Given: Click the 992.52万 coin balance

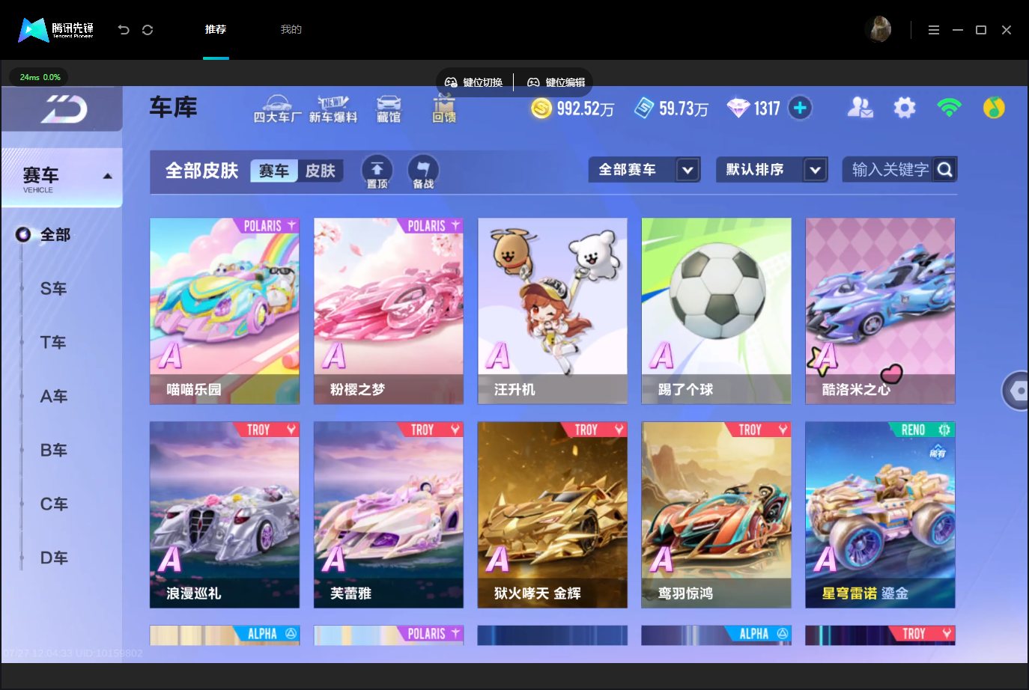Looking at the screenshot, I should pos(585,109).
